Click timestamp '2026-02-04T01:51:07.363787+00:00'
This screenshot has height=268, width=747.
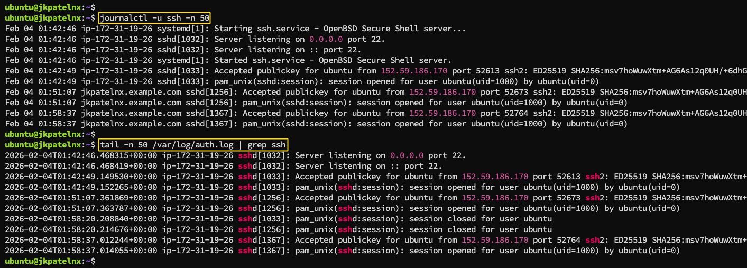[x=81, y=208]
